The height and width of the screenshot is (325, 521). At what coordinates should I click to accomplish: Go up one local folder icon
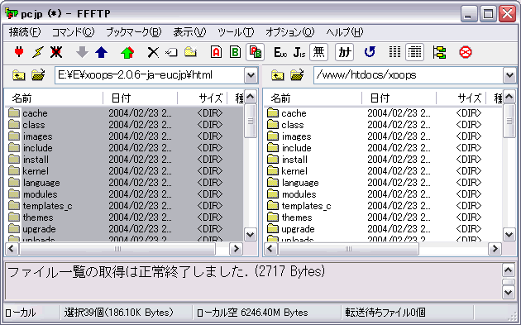click(x=18, y=75)
